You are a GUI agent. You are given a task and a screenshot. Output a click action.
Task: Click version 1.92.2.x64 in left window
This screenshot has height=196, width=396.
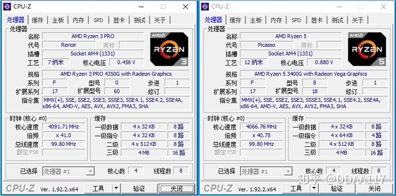point(59,189)
